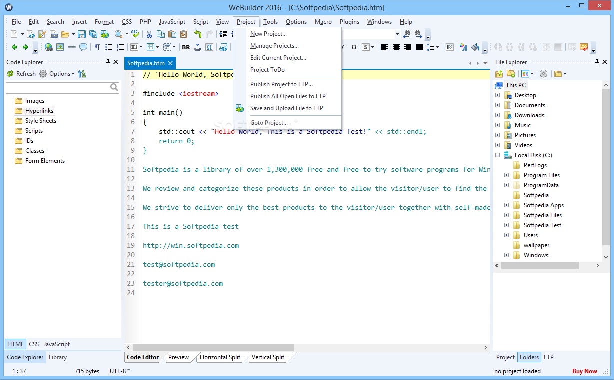
Task: Justify text alignment icon
Action: click(x=419, y=47)
